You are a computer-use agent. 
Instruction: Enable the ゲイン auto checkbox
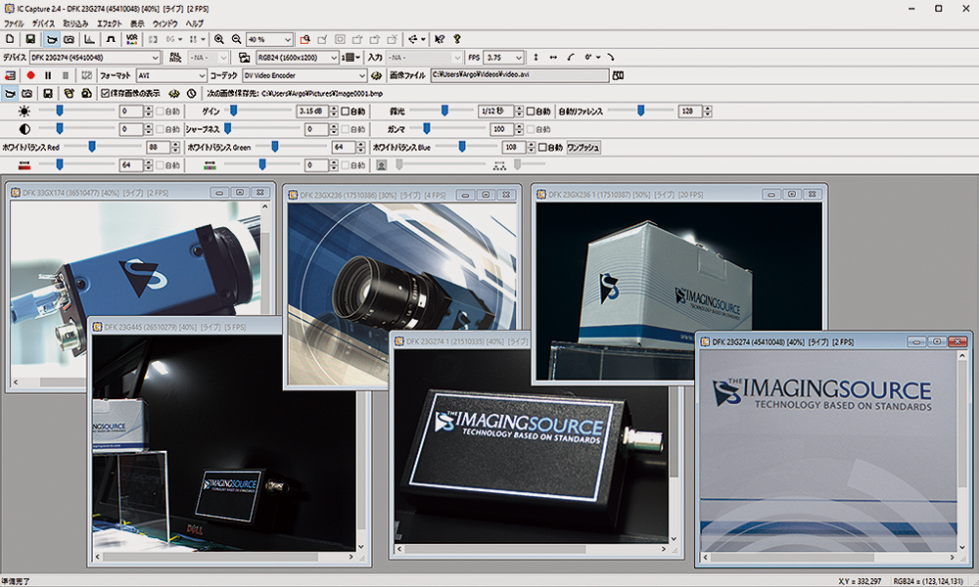click(346, 112)
